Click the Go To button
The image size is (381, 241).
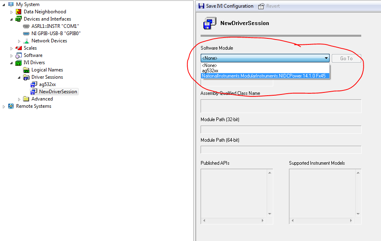click(346, 58)
